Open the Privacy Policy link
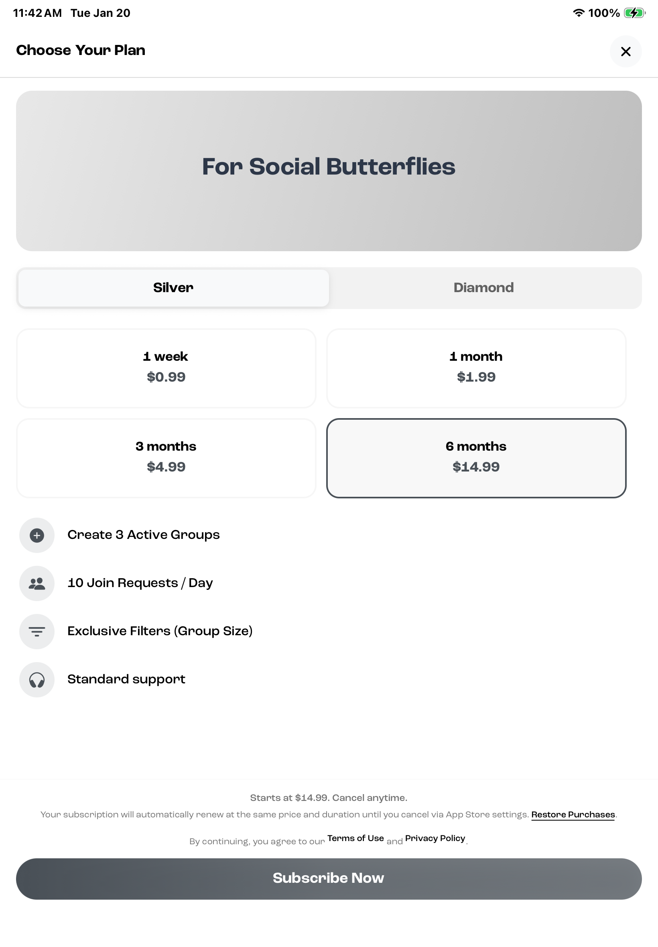Image resolution: width=658 pixels, height=947 pixels. (x=435, y=838)
